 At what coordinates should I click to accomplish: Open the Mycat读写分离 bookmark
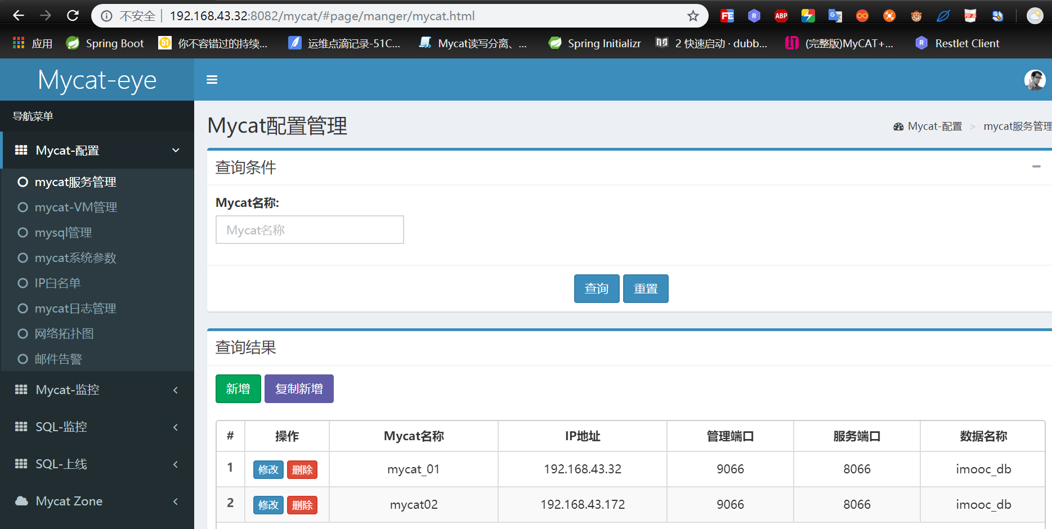coord(473,43)
